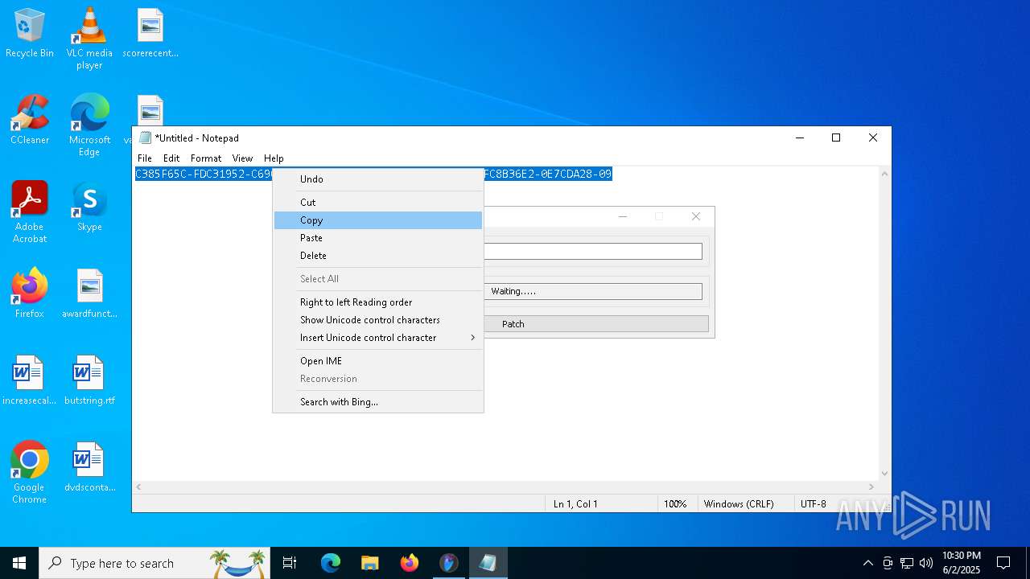Screen dimensions: 1030x579
Task: Choose Undo from the context menu
Action: pyautogui.click(x=378, y=179)
